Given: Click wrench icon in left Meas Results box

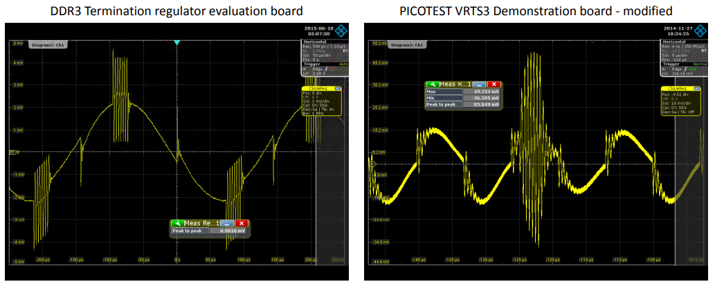Looking at the screenshot, I should [178, 223].
